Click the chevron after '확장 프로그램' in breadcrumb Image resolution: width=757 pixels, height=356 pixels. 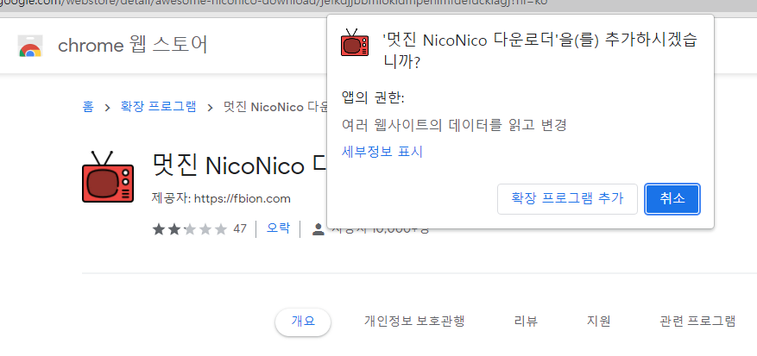click(210, 107)
